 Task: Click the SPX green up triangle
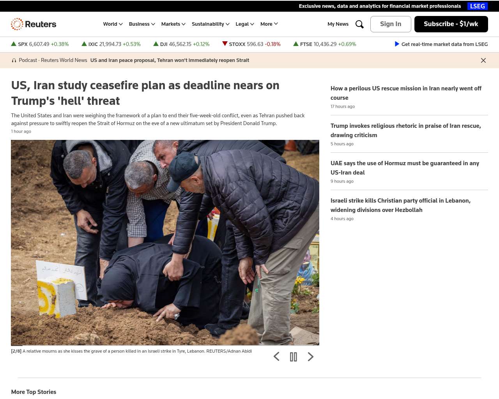click(14, 44)
